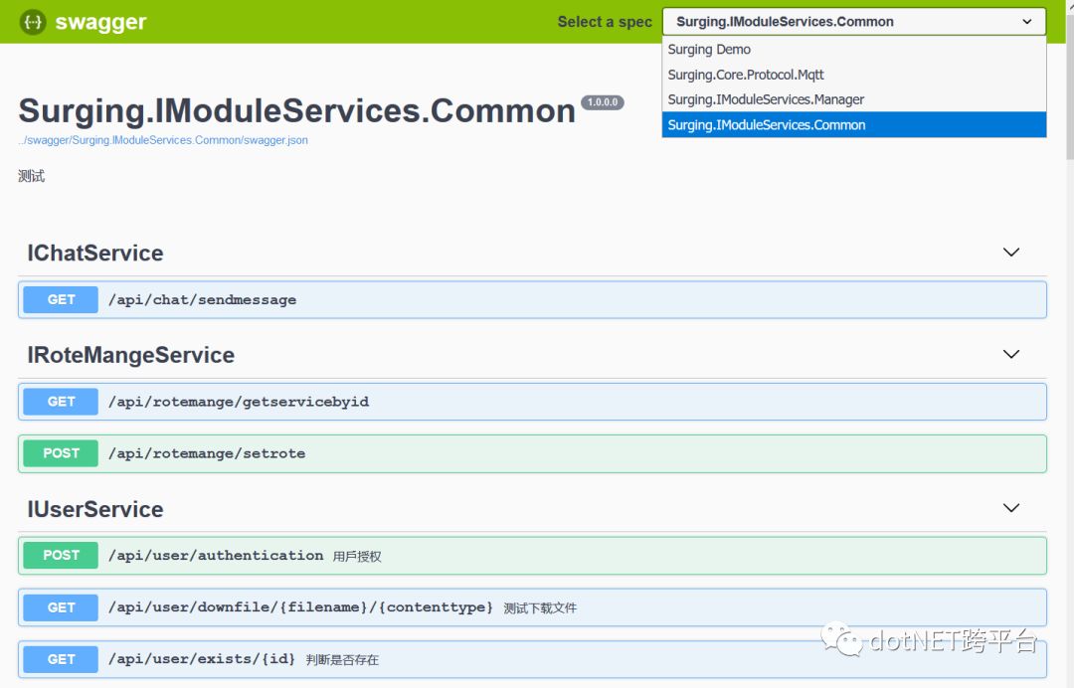The image size is (1074, 688).
Task: Expand the /api/user/exists/{id} path text
Action: (x=202, y=659)
